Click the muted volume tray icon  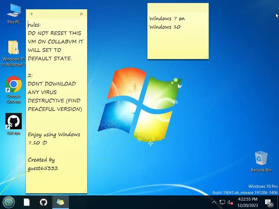pos(230,202)
